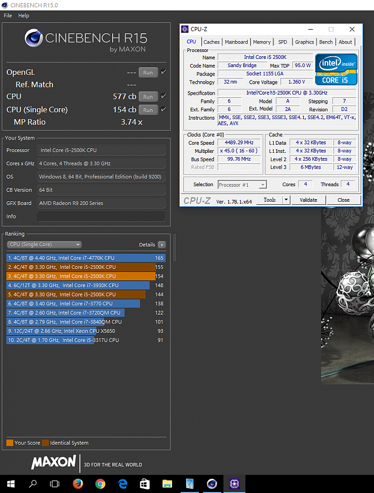Click the Cinebench title bar app icon
This screenshot has width=374, height=493.
(x=5, y=5)
